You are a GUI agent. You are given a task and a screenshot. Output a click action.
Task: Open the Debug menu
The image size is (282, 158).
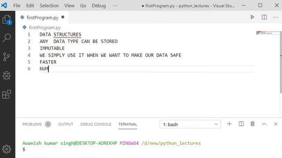99,6
